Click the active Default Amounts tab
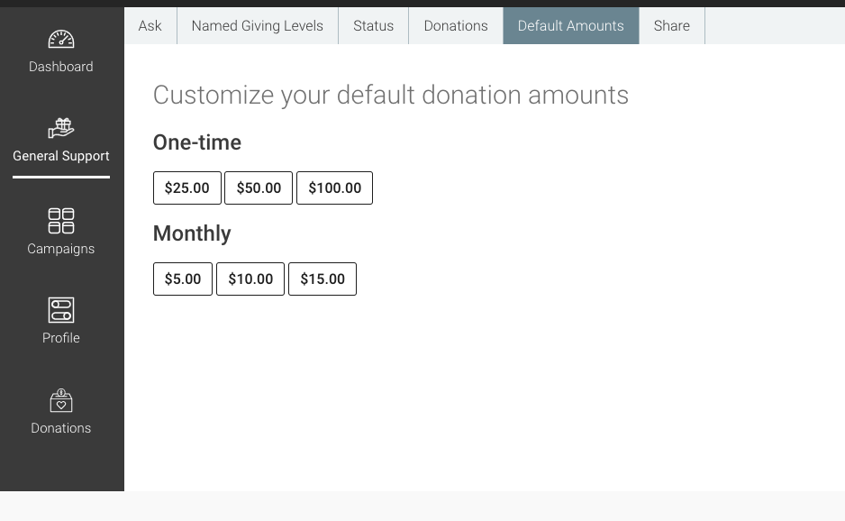 coord(570,25)
